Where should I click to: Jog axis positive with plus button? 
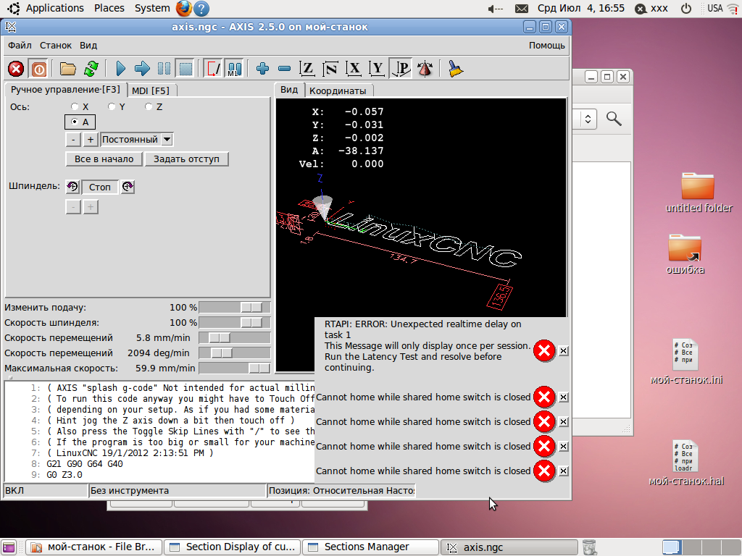[91, 140]
